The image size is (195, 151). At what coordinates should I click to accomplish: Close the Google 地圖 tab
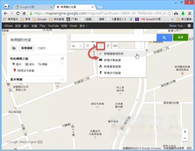(51, 7)
